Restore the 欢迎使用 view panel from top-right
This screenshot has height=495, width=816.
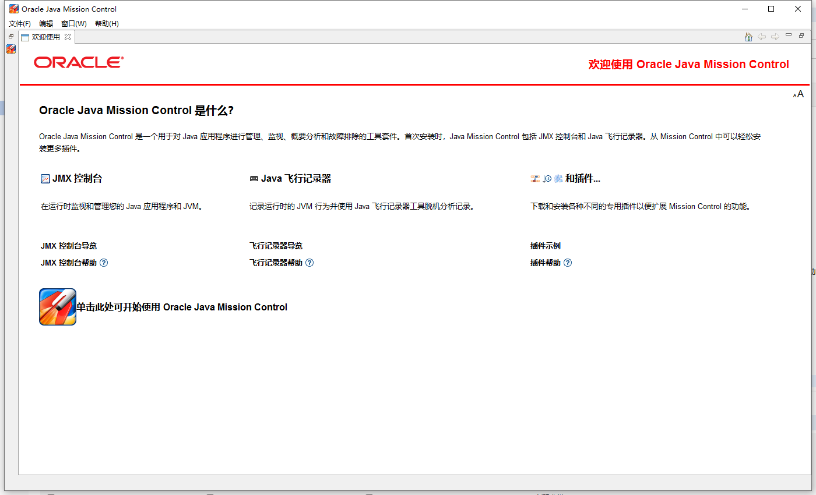coord(801,36)
